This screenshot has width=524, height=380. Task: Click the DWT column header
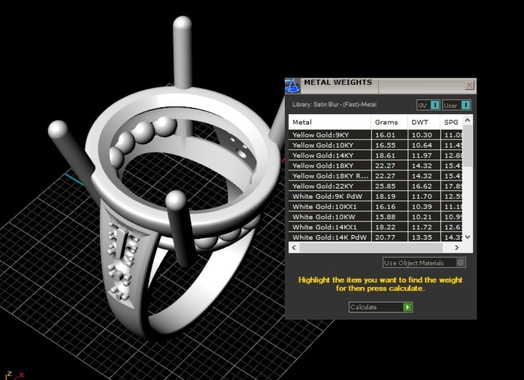424,122
